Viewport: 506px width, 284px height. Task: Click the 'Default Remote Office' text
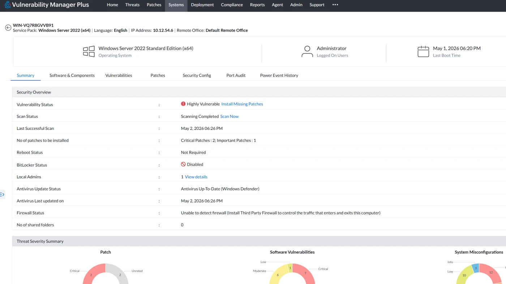227,30
